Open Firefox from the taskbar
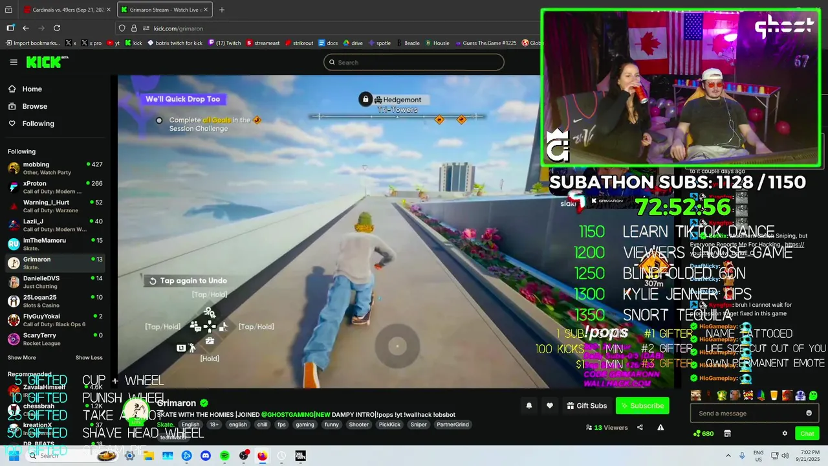The image size is (828, 466). [262, 456]
